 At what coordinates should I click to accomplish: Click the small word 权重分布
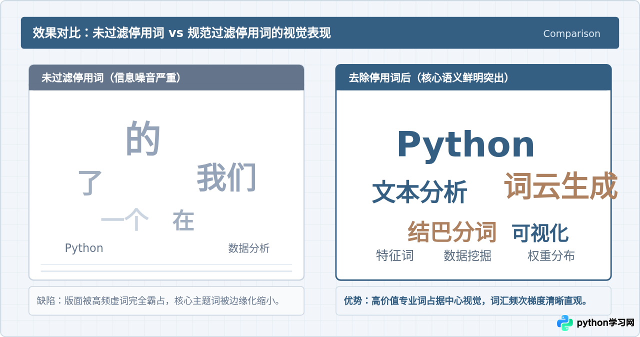click(x=551, y=255)
